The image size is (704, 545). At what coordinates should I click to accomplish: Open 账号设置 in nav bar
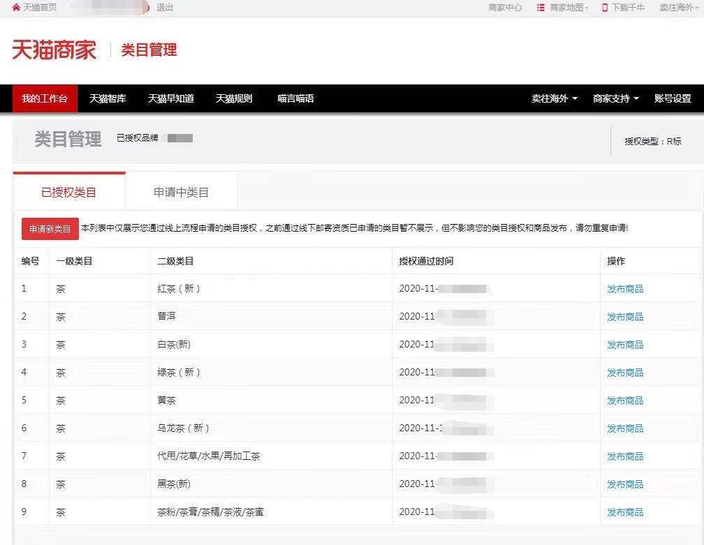click(x=673, y=98)
